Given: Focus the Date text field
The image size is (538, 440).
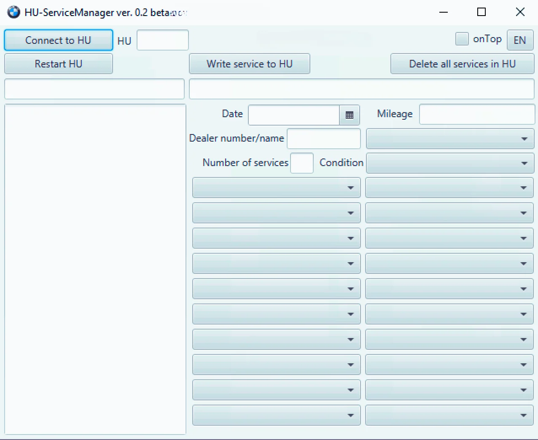Looking at the screenshot, I should (293, 115).
